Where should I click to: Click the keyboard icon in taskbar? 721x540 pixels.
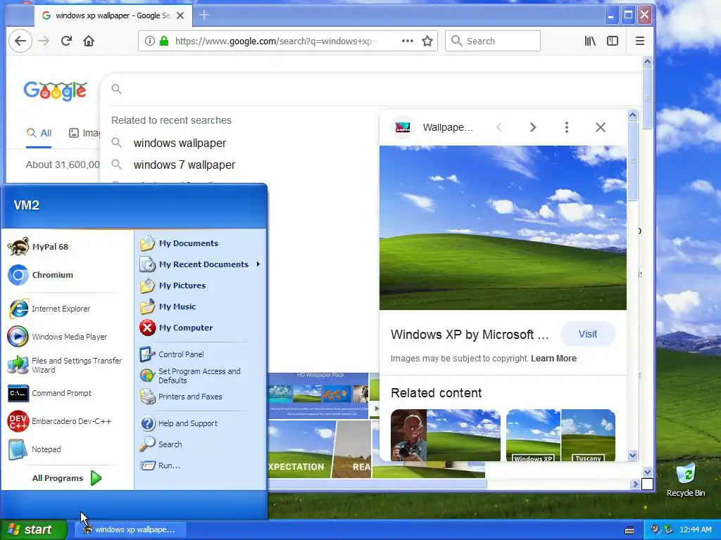point(629,530)
